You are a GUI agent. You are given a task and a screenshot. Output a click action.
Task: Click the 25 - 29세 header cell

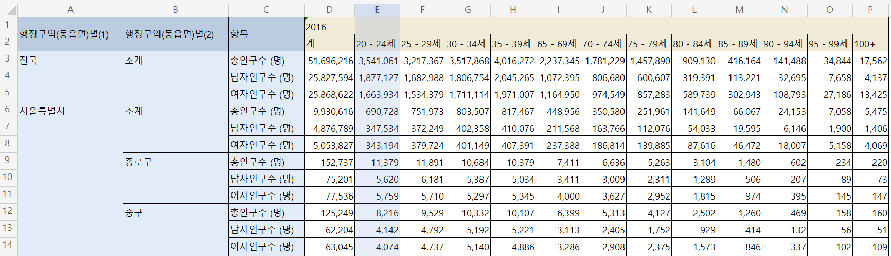[422, 43]
